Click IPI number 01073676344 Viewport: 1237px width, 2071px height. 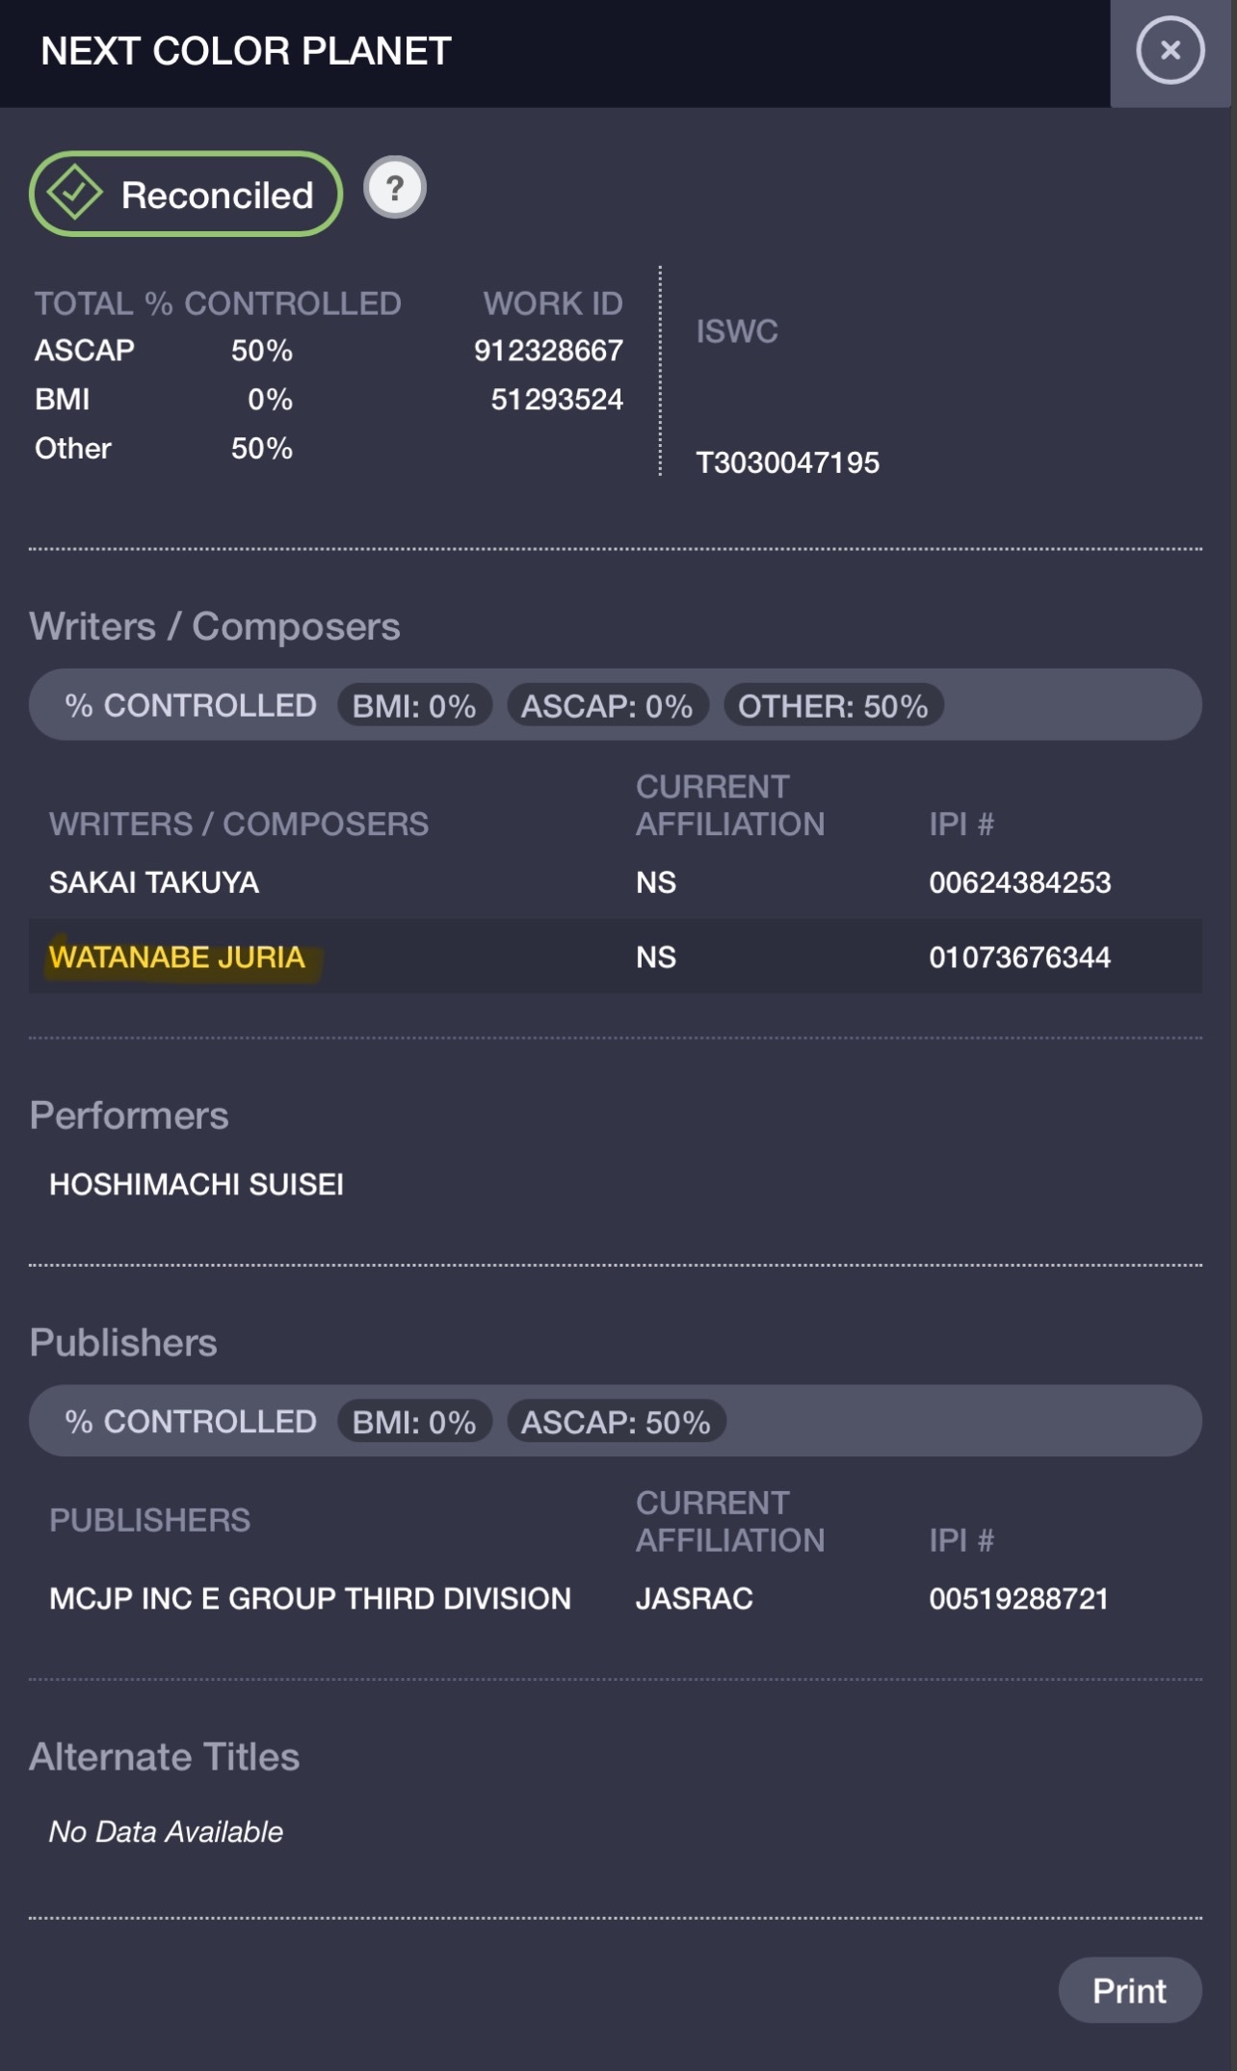tap(1020, 957)
